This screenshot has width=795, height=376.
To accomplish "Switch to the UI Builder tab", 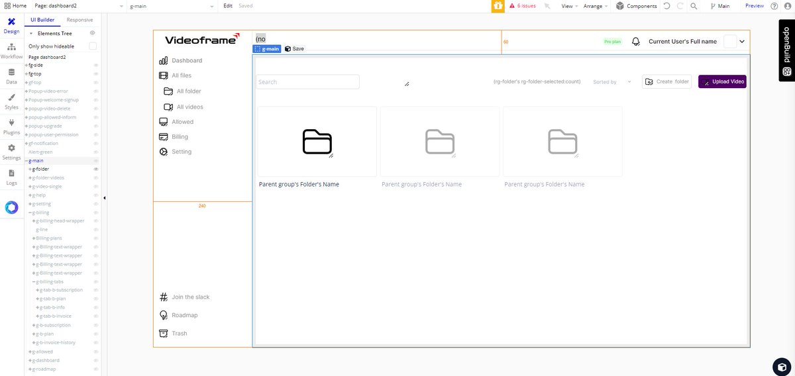I will click(x=42, y=21).
